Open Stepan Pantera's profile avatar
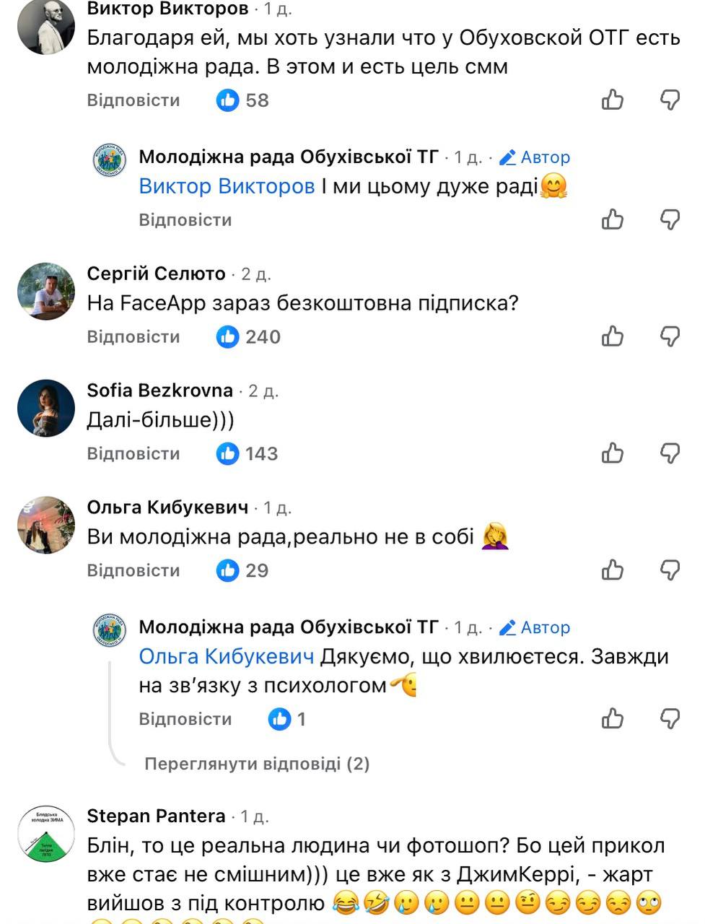The image size is (705, 924). tap(45, 834)
